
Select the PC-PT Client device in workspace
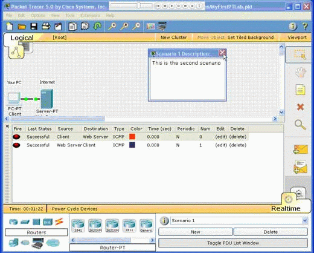tap(14, 99)
